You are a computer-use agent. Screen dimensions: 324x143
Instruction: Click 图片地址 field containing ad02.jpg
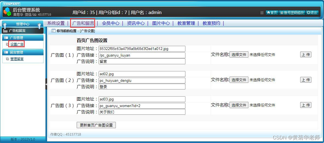pos(142,74)
